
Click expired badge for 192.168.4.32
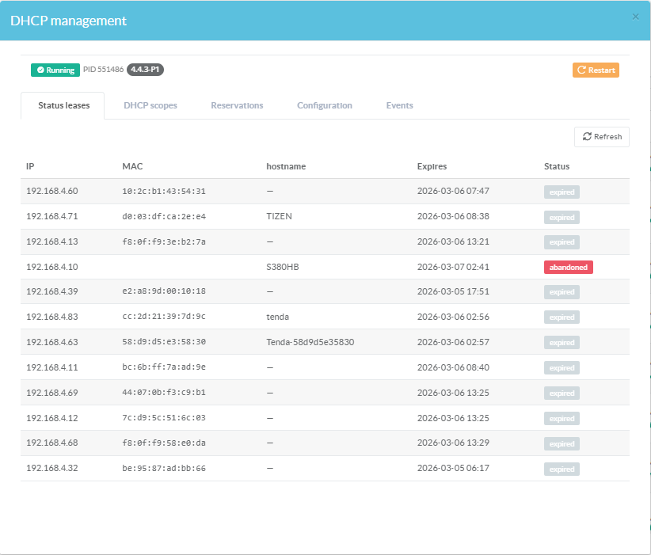point(562,469)
